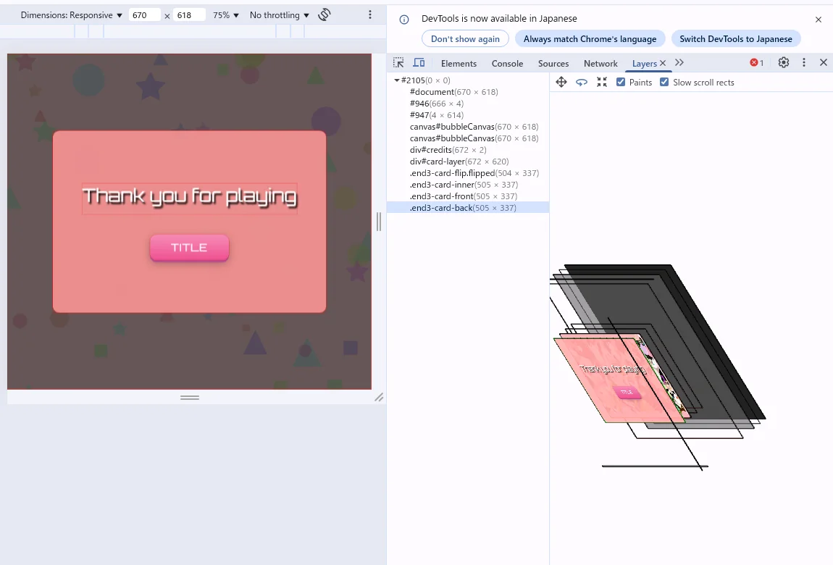Viewport: 833px width, 565px height.
Task: Open DevTools settings gear
Action: click(x=784, y=63)
